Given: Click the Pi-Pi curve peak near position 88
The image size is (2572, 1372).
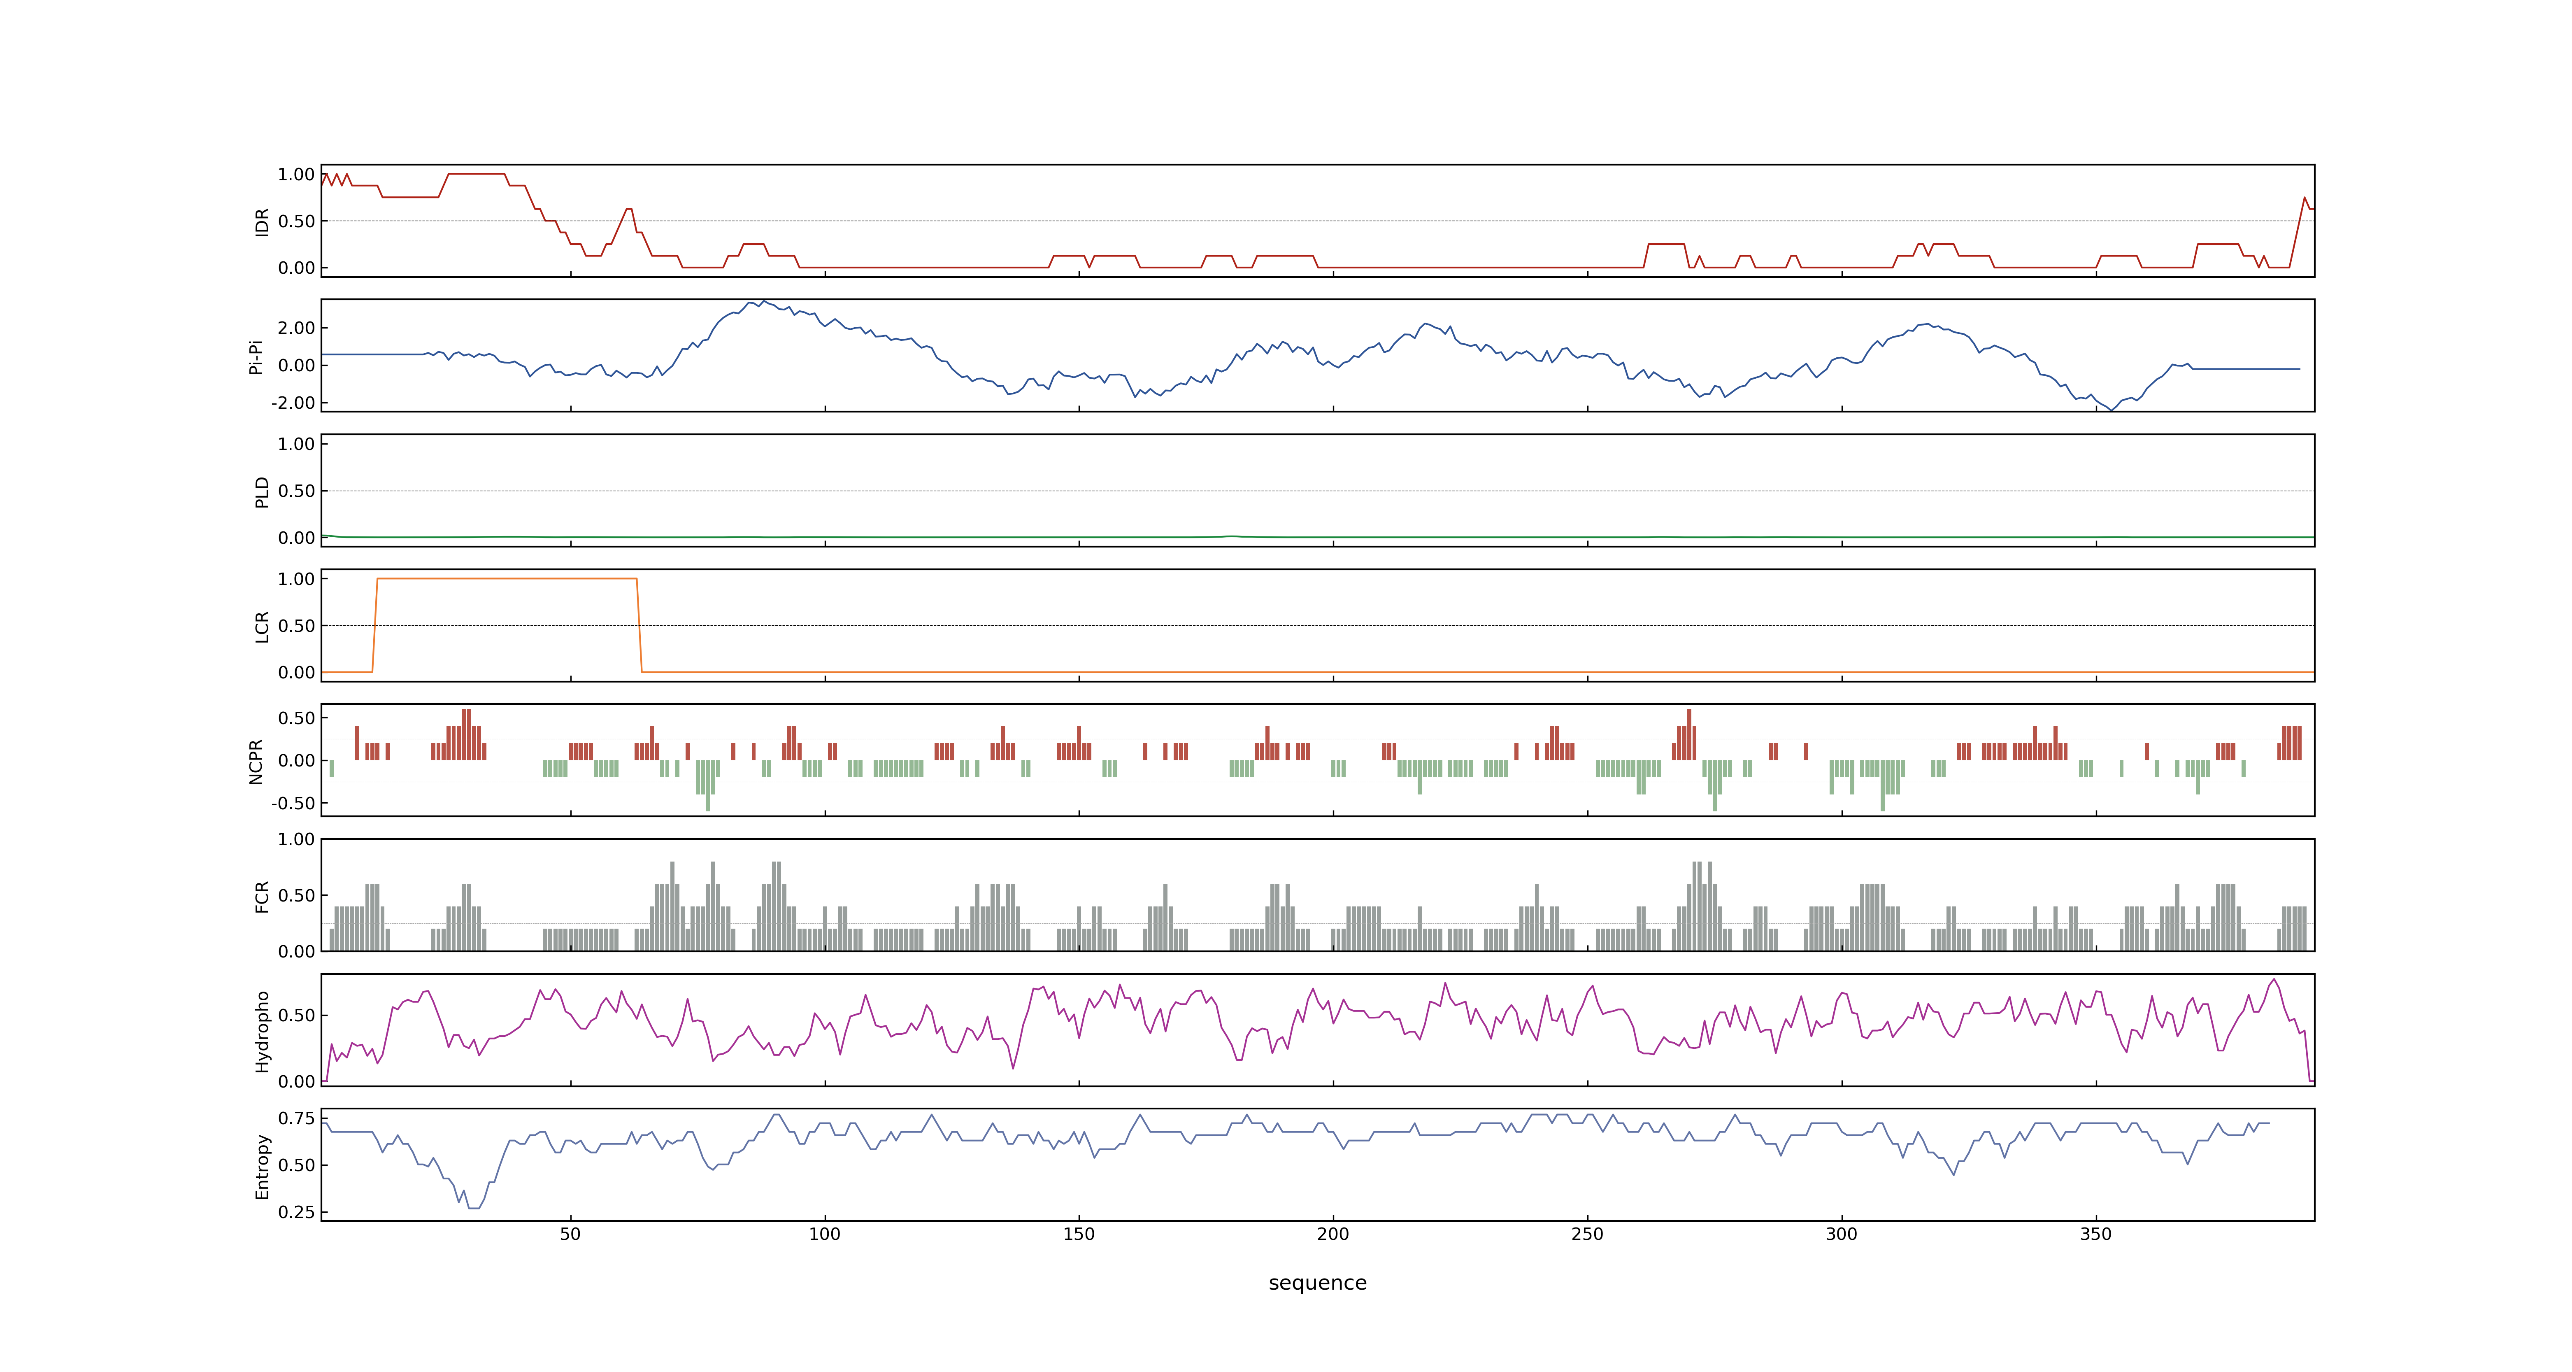Looking at the screenshot, I should click(764, 302).
